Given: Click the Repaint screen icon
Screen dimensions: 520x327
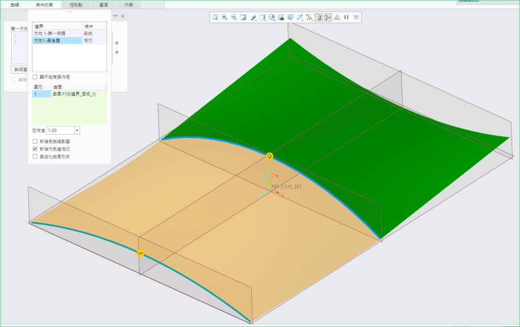Looking at the screenshot, I should [243, 17].
